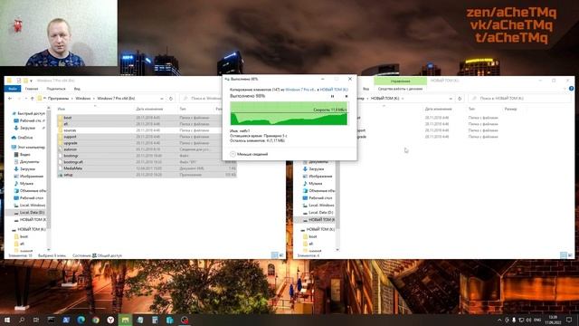Open source link 'Windows 7 Pro x6...' in copy dialog

point(300,90)
